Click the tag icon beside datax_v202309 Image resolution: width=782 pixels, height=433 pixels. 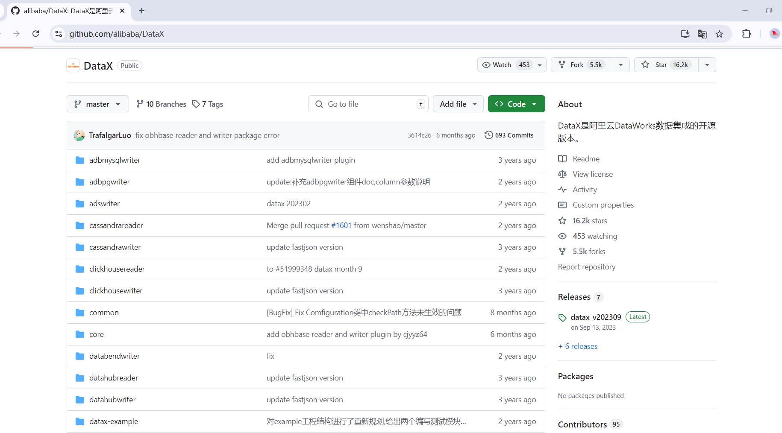(562, 318)
